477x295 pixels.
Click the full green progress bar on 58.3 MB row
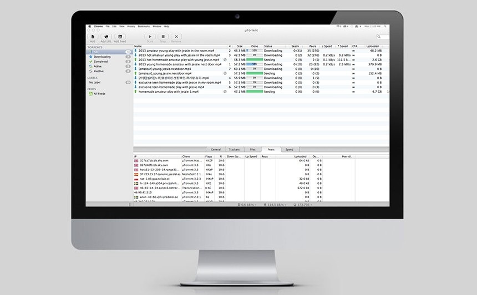pos(255,59)
